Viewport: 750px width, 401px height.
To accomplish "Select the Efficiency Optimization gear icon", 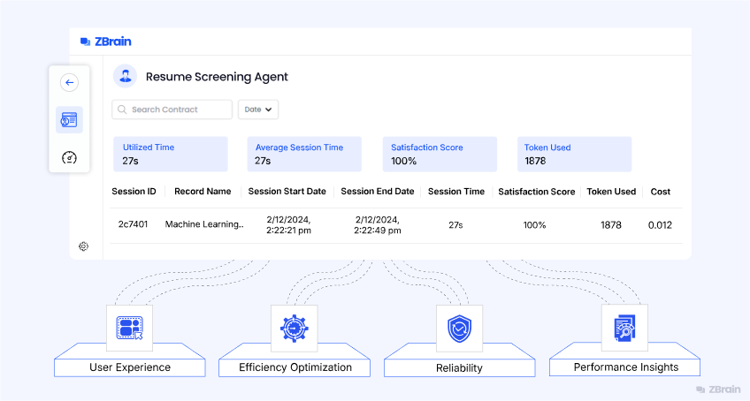I will 295,329.
